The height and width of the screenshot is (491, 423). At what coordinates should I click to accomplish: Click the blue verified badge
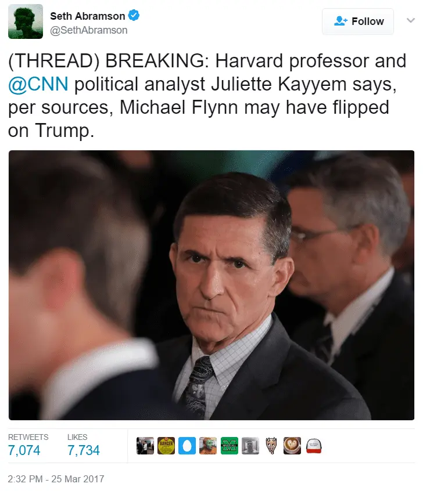coord(134,15)
